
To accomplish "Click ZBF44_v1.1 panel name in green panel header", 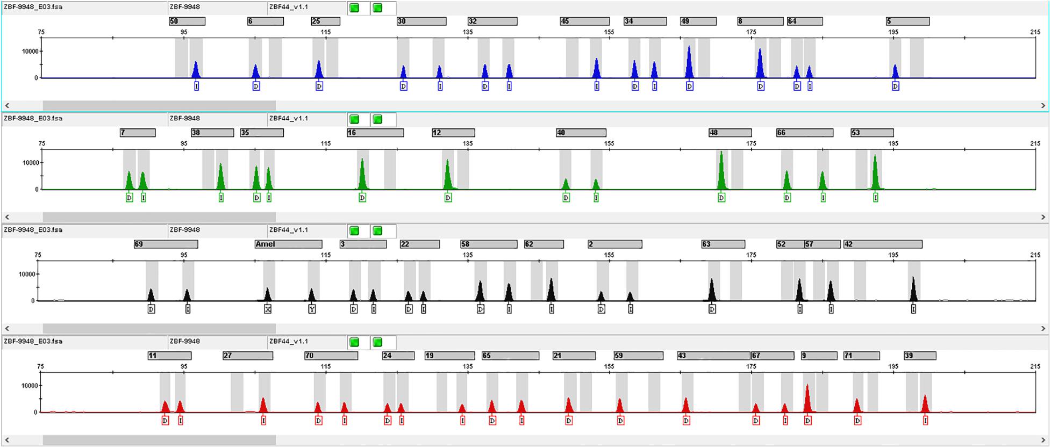I will pos(289,118).
